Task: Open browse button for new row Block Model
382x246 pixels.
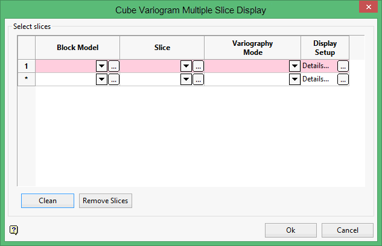Action: 113,79
